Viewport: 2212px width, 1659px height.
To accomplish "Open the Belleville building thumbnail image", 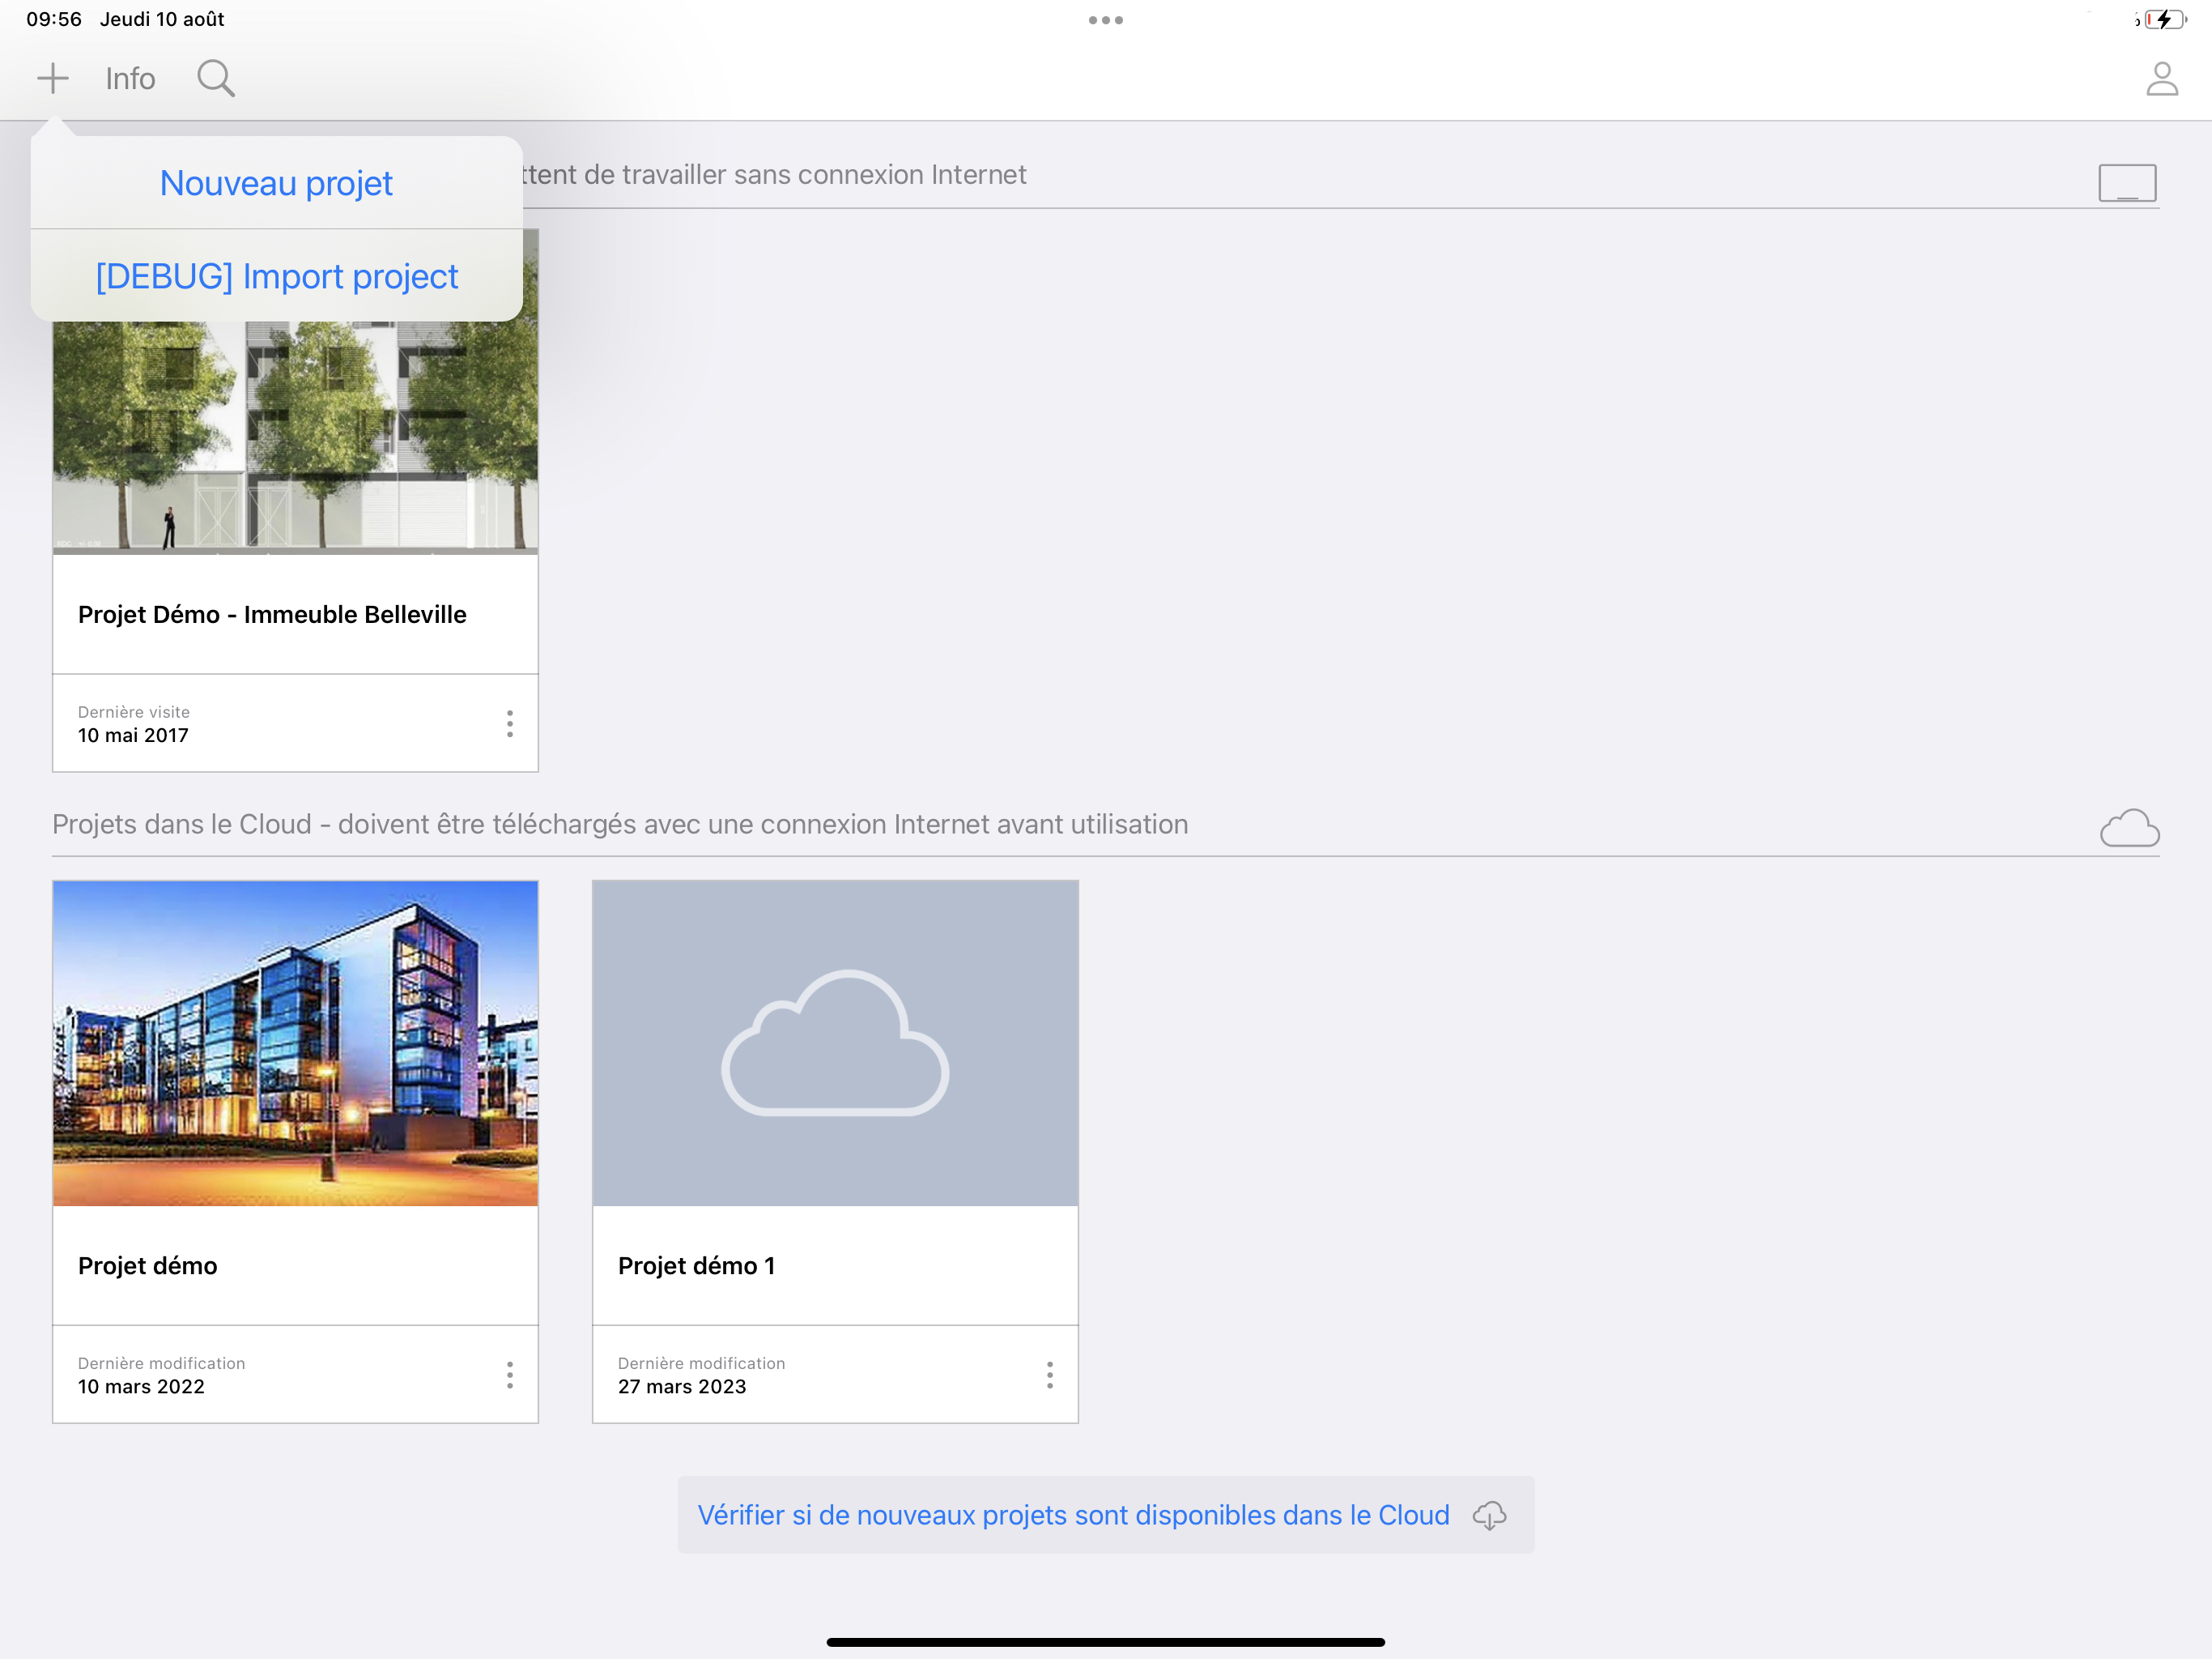I will pyautogui.click(x=295, y=440).
